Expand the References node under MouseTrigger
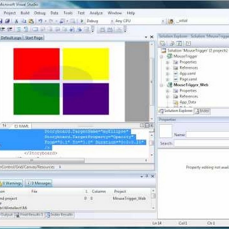 [x=167, y=68]
